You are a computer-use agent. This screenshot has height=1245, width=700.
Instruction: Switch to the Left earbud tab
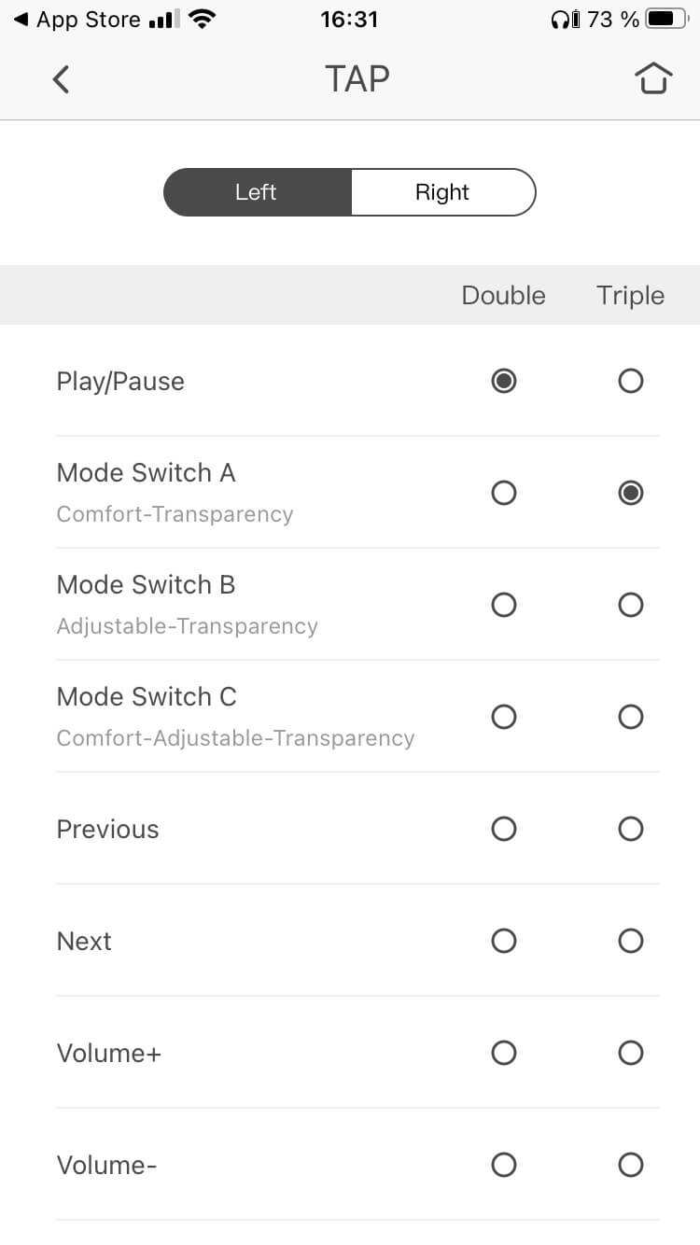tap(257, 192)
